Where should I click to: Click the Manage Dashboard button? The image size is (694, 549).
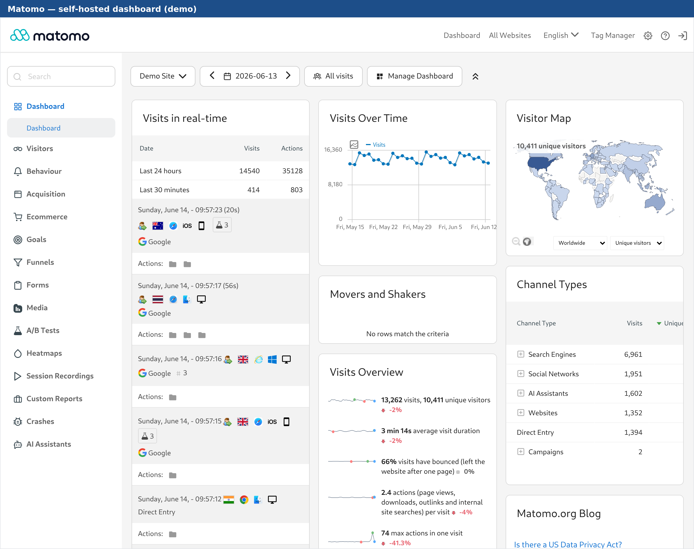(x=414, y=76)
